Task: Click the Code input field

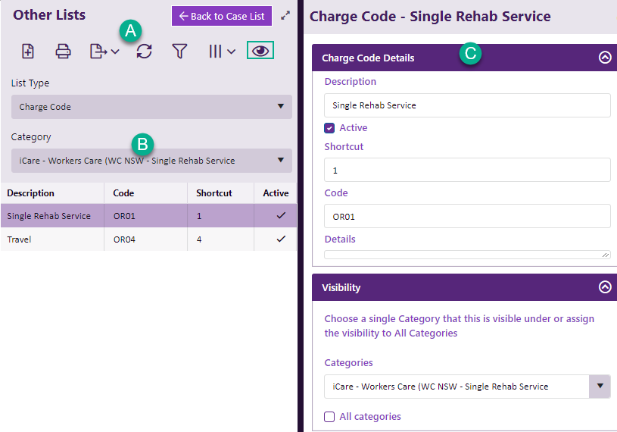Action: [x=466, y=217]
